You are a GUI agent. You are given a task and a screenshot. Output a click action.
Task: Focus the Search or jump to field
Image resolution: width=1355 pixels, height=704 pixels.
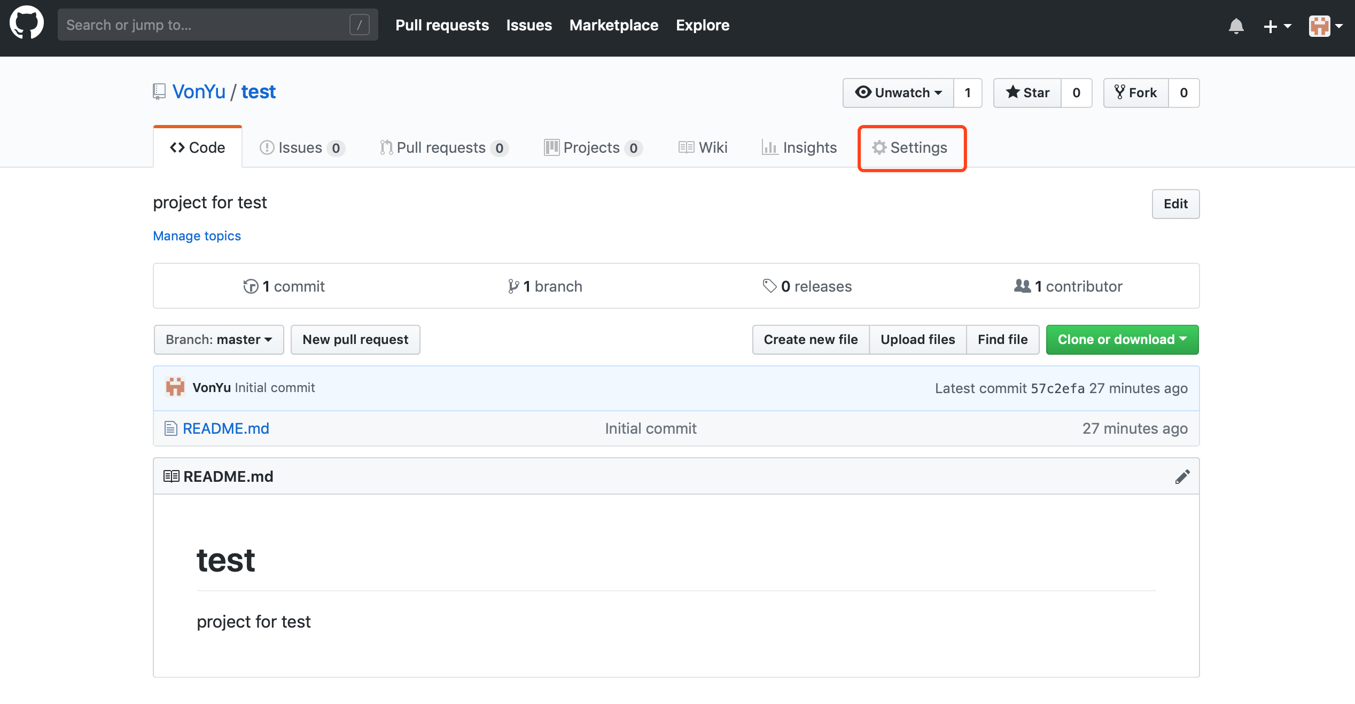[206, 25]
